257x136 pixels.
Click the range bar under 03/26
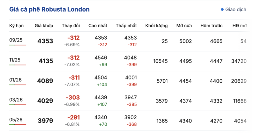point(18,105)
